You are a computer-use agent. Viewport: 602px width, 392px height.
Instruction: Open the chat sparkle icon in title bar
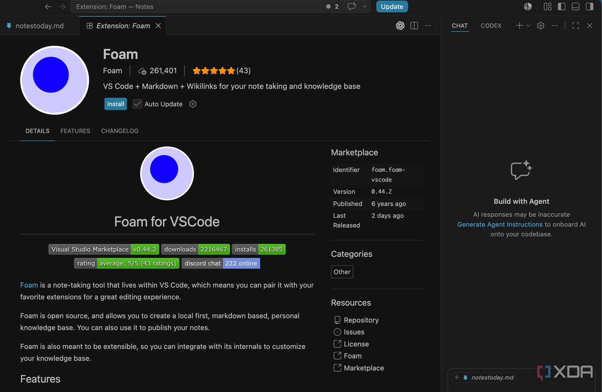[x=352, y=6]
